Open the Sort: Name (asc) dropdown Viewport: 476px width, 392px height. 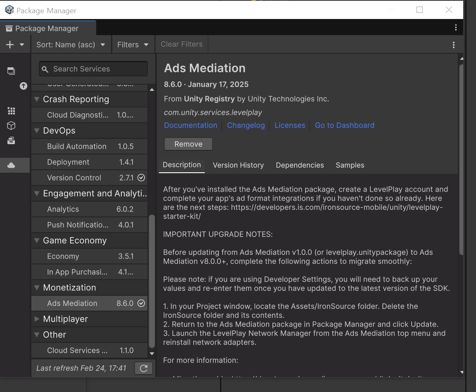(71, 45)
